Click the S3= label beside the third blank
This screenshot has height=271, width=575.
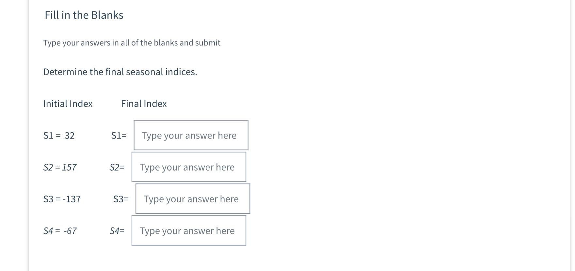coord(121,199)
